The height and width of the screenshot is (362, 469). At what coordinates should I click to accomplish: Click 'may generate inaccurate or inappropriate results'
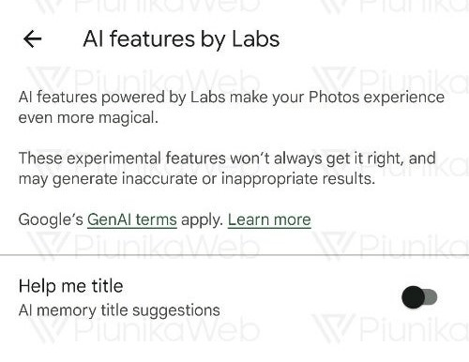(x=197, y=179)
